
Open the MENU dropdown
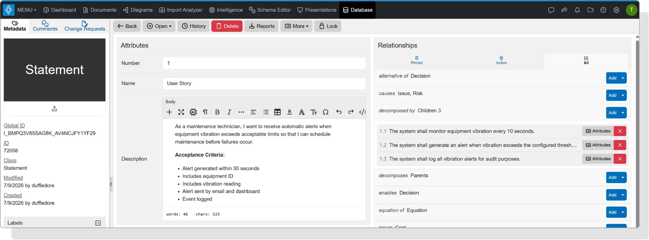[27, 10]
